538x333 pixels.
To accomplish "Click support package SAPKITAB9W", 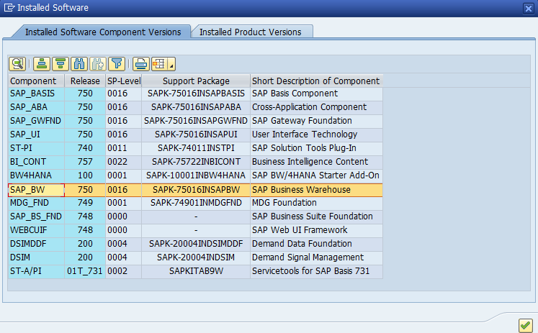I will click(x=196, y=271).
